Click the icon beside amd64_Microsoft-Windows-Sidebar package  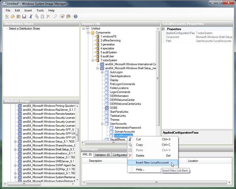tap(20, 157)
